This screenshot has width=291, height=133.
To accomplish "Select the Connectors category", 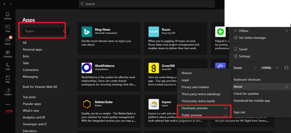I will [x=31, y=70].
